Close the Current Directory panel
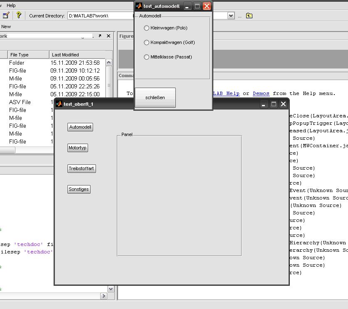Screen dimensions: 348x309 [x=109, y=36]
